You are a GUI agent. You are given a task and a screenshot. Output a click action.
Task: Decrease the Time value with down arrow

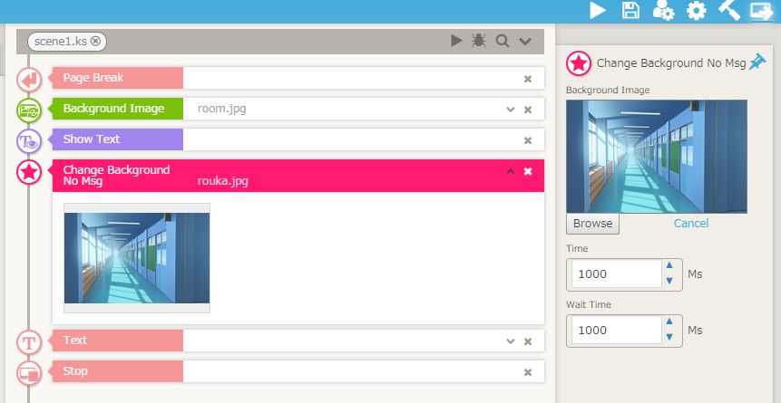(669, 281)
